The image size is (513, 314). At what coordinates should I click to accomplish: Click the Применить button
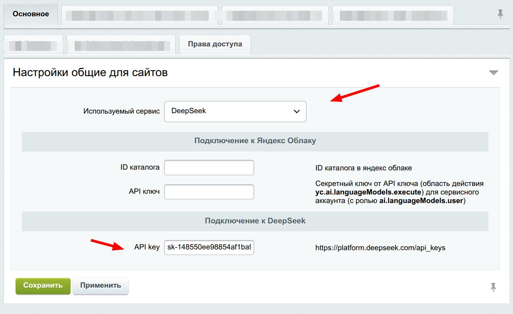100,285
